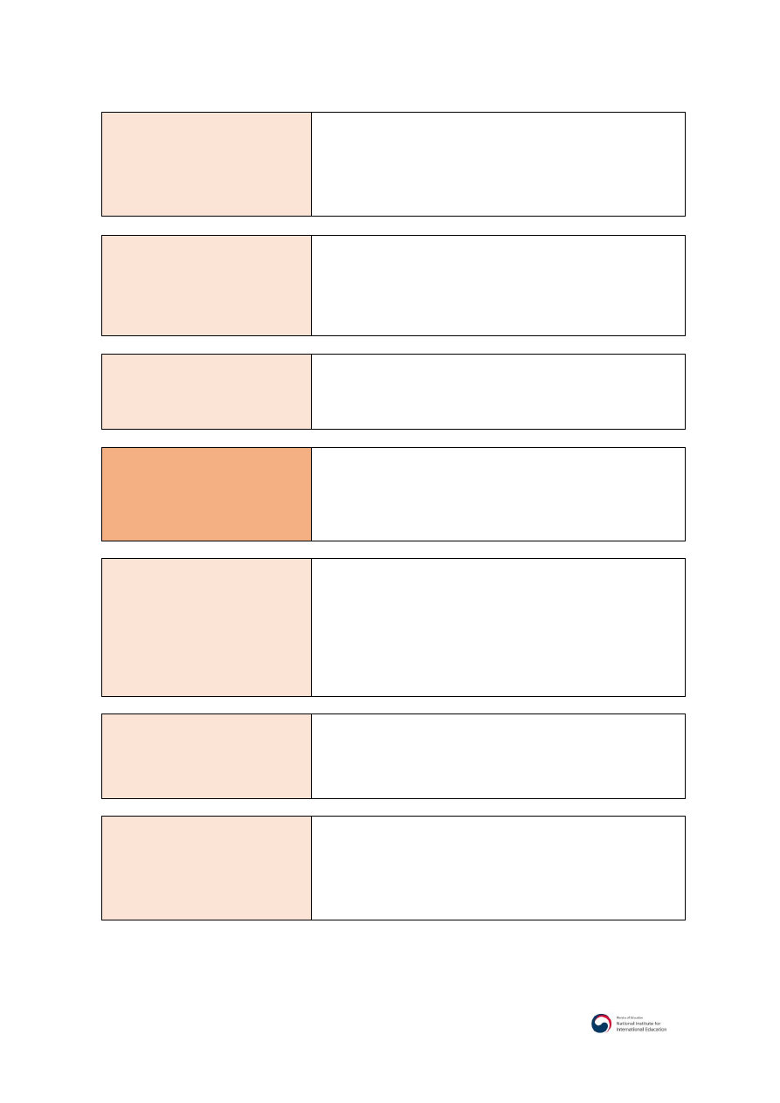Viewport: 780px width, 1103px height.
Task: Place cursor in the sixth white answer box
Action: tap(498, 756)
